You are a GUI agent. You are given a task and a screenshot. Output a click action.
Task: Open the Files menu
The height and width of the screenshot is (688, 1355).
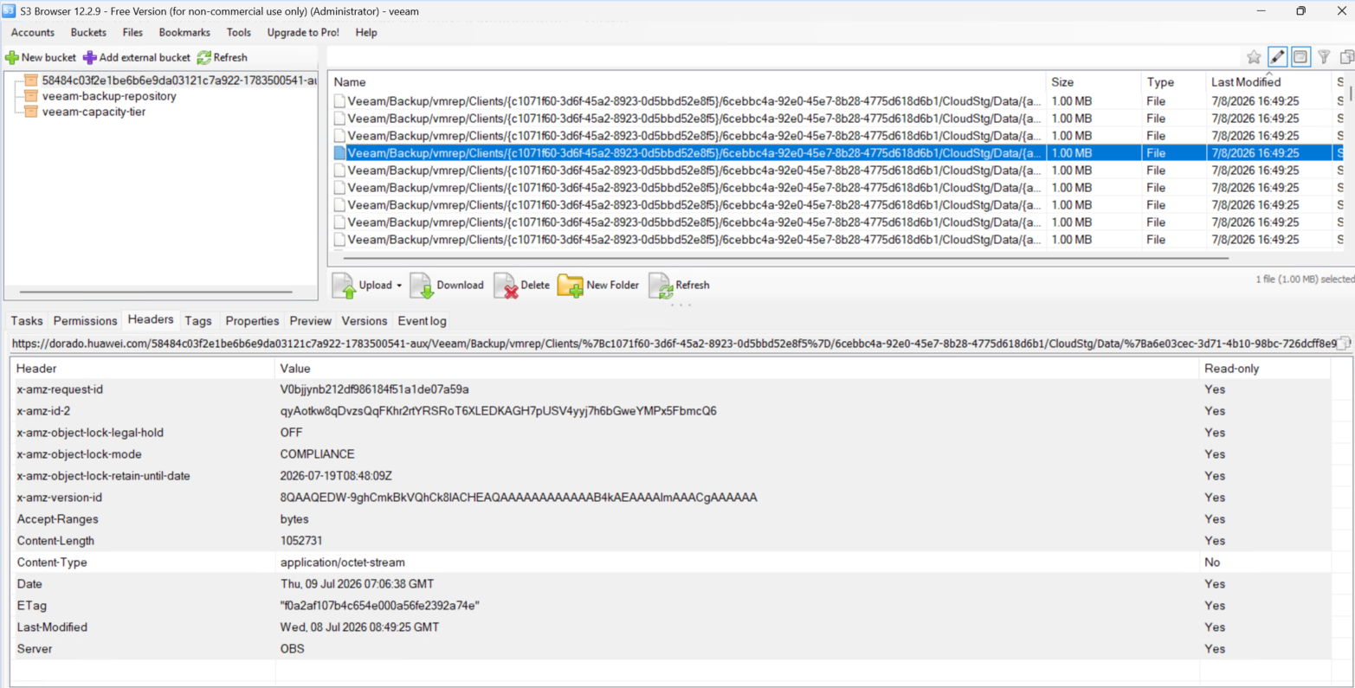pyautogui.click(x=132, y=32)
